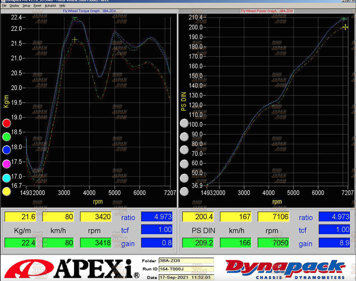
Task: Click the gray circle beside 90.0 PS
Action: 184,136
